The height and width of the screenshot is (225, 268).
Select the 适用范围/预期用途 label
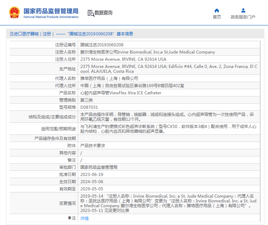tap(58, 129)
